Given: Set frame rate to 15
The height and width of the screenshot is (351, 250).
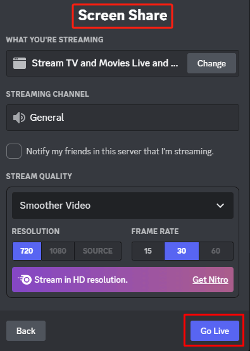Looking at the screenshot, I should [x=148, y=251].
